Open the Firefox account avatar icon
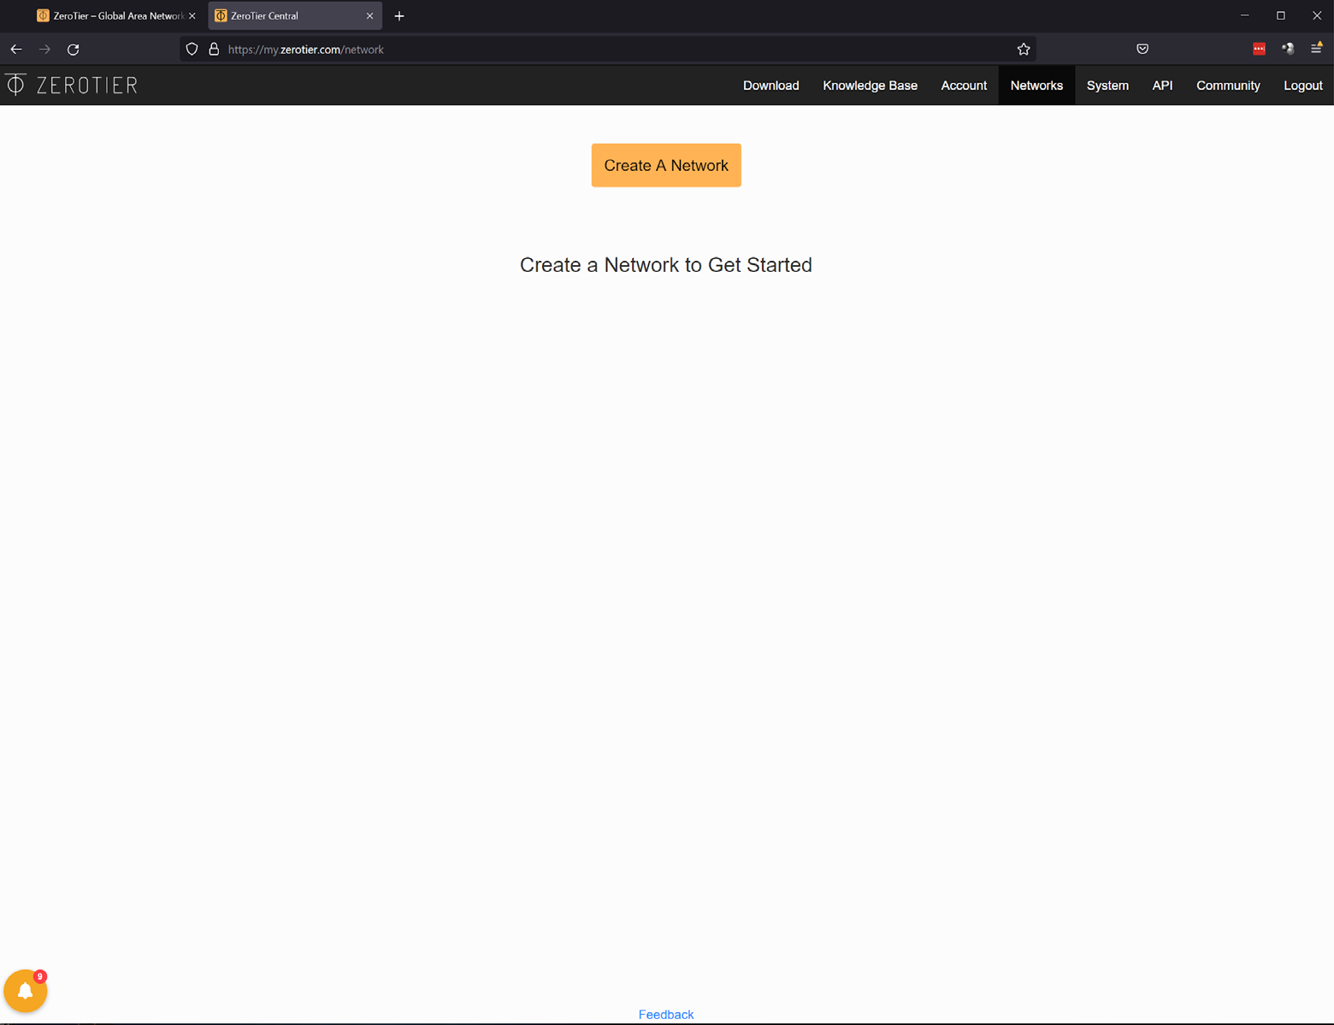Image resolution: width=1334 pixels, height=1025 pixels. click(1288, 49)
